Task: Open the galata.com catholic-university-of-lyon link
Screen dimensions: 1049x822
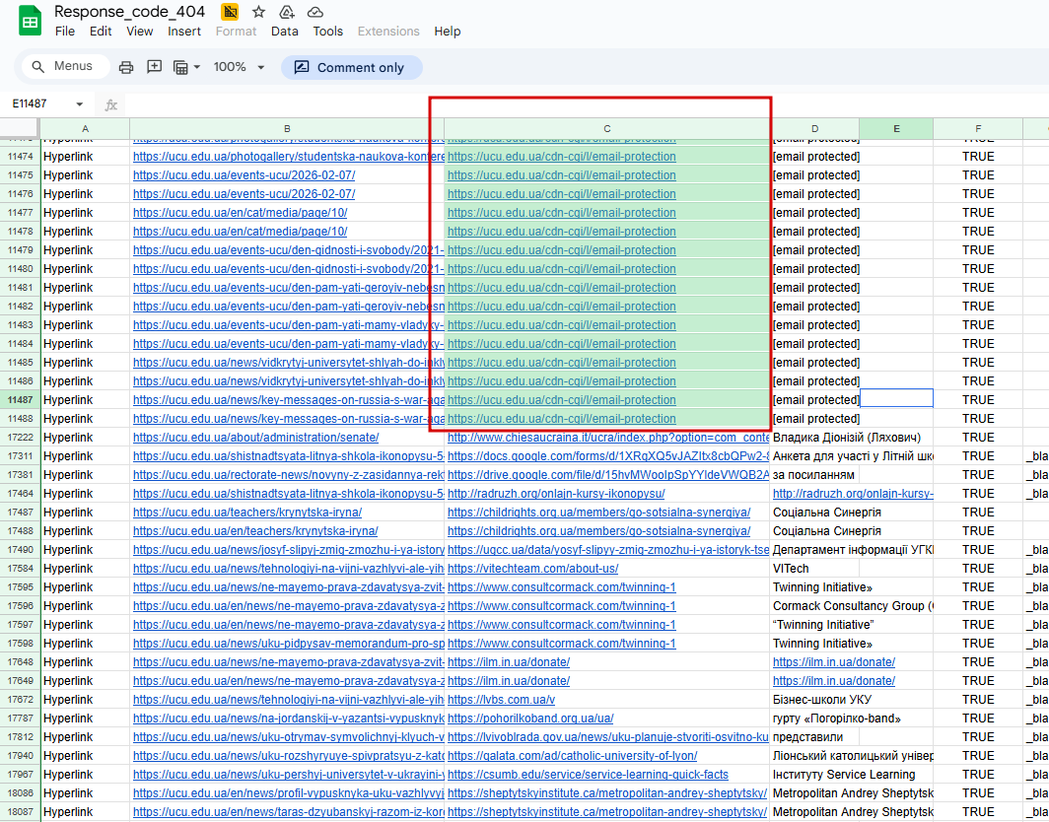Action: [573, 756]
